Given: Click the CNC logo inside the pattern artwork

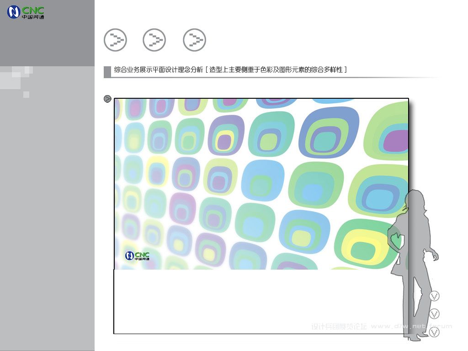Looking at the screenshot, I should [x=137, y=256].
